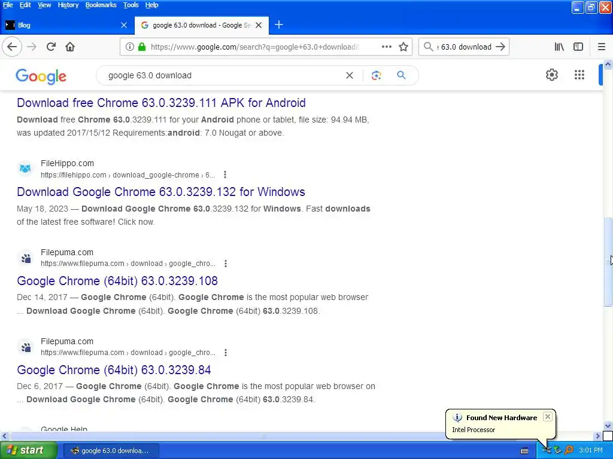Close the Google search tab
The width and height of the screenshot is (613, 459).
[x=259, y=25]
